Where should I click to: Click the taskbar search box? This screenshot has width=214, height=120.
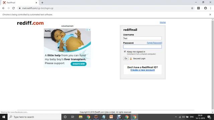34,117
